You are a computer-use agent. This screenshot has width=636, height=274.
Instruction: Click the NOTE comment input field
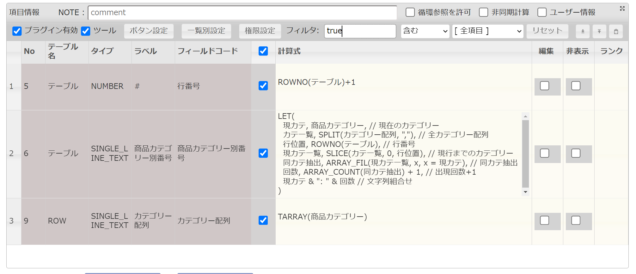(242, 13)
